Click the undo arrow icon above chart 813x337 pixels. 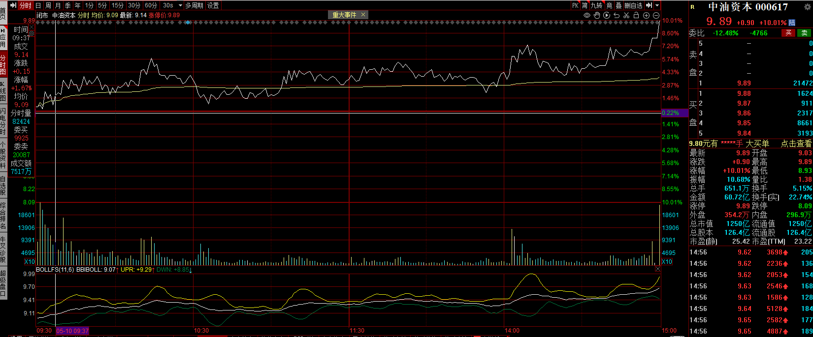pyautogui.click(x=617, y=15)
